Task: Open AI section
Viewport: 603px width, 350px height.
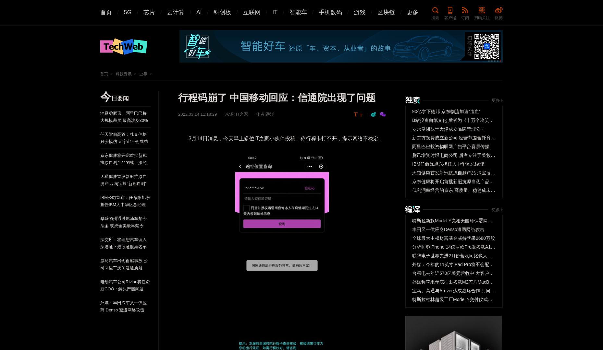Action: (x=199, y=12)
